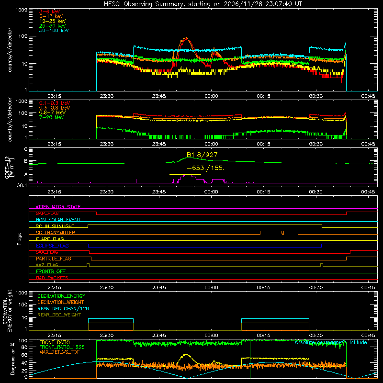Image resolution: width=383 pixels, height=383 pixels.
Task: Click the REAR_DEC_CHAN/128 legend label
Action: 63,308
